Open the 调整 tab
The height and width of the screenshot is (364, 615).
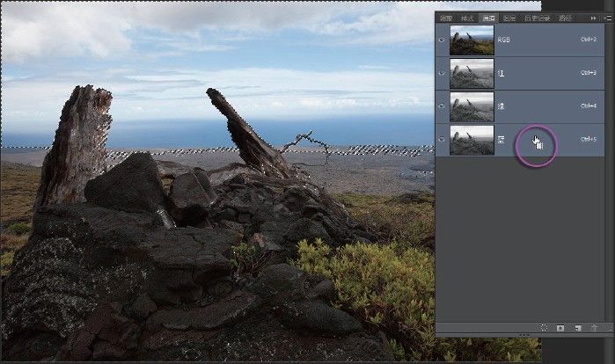[446, 18]
